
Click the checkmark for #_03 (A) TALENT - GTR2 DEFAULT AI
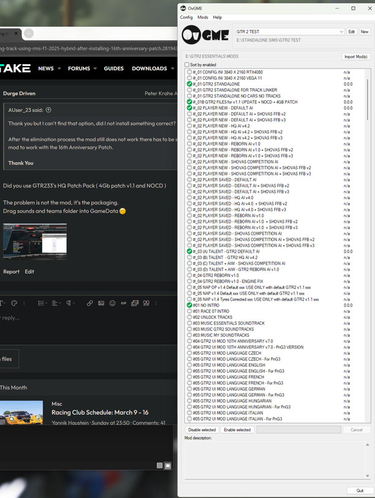(x=189, y=251)
